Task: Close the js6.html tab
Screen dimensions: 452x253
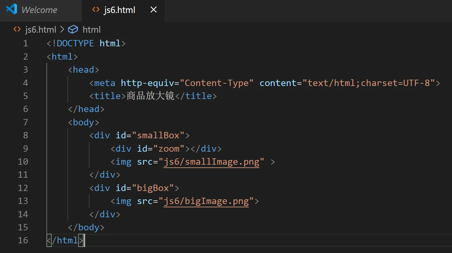Action: [154, 10]
